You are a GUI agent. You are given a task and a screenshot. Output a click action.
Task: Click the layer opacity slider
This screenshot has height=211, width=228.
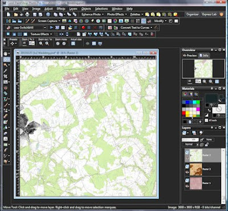click(x=190, y=140)
